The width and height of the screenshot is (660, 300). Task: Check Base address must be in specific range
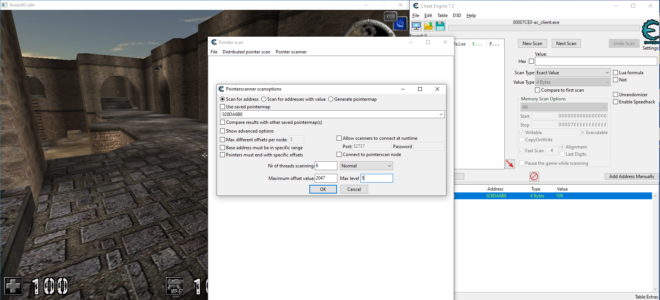click(223, 148)
